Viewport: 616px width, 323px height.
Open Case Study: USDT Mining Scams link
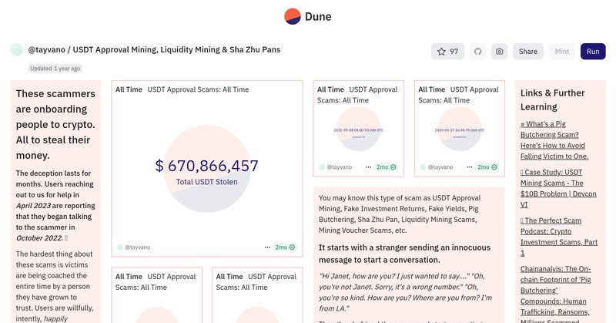558,188
